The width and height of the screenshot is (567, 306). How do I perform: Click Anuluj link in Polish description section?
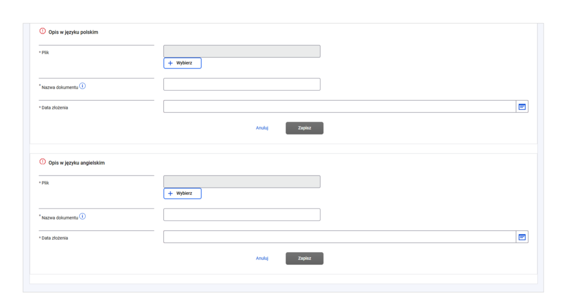(262, 128)
